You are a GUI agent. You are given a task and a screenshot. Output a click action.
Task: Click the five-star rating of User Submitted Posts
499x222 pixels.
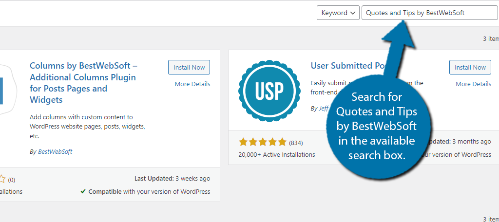[263, 143]
